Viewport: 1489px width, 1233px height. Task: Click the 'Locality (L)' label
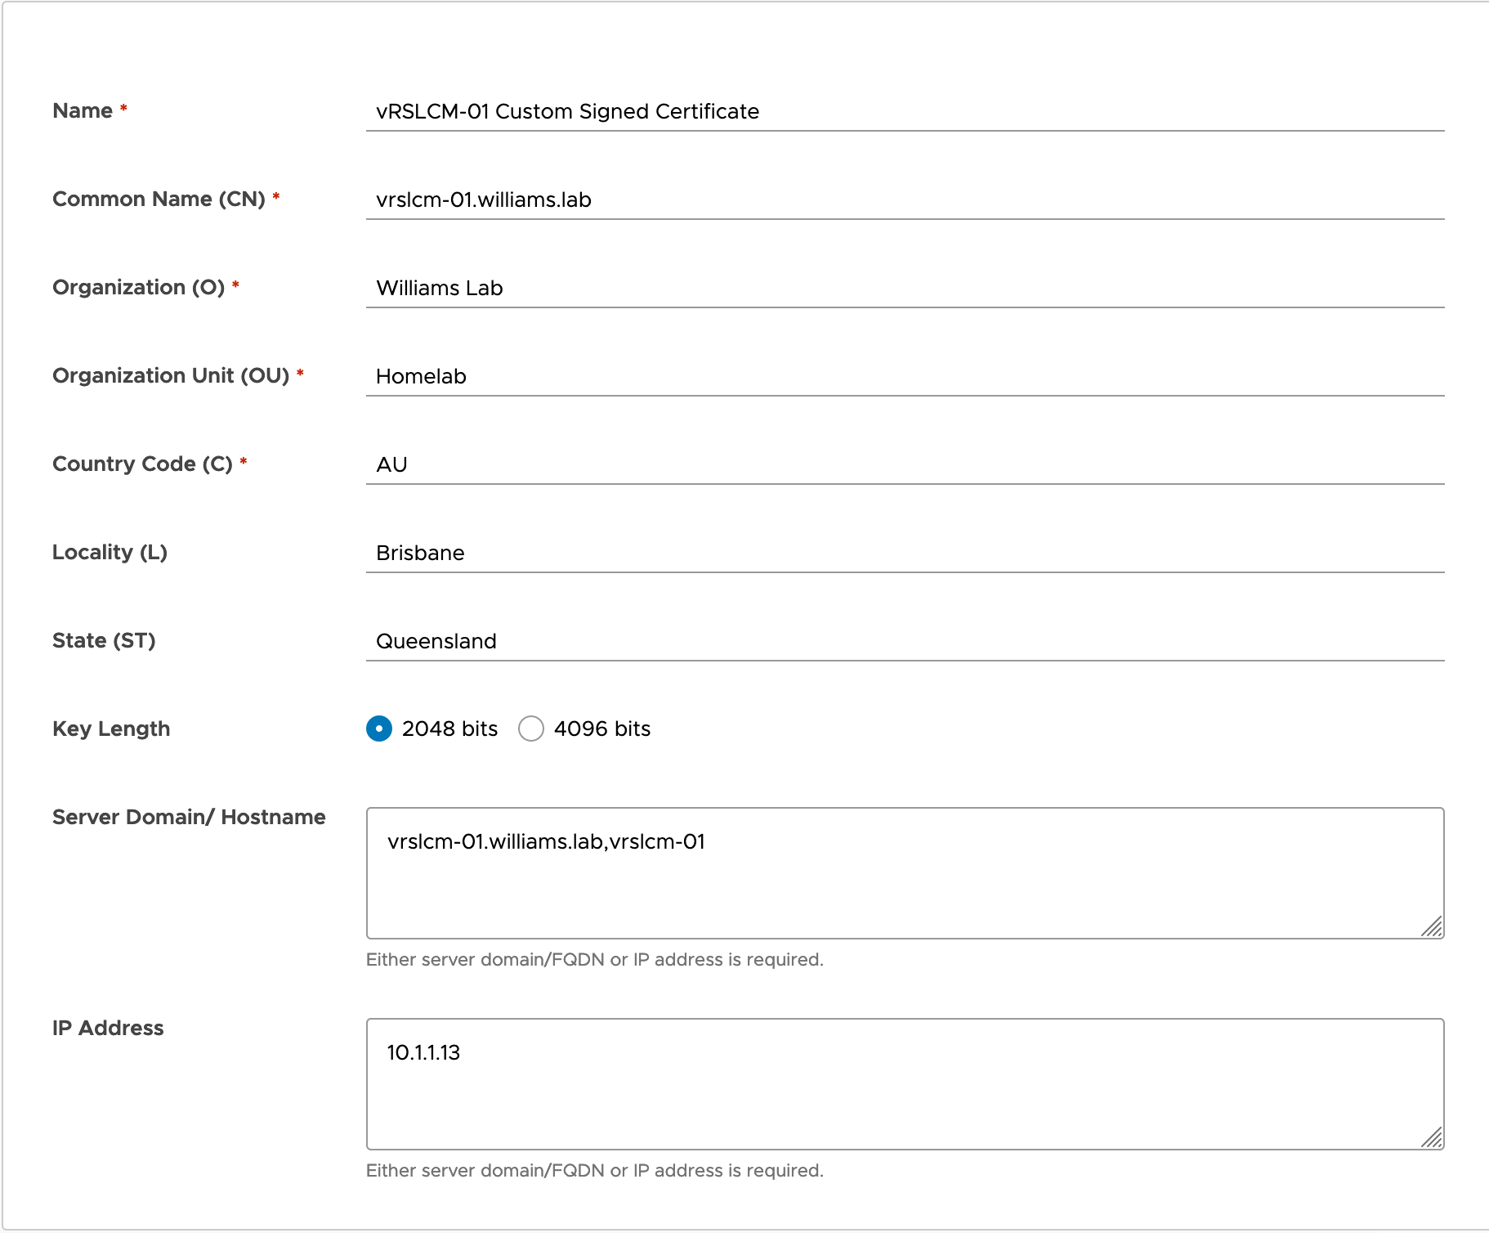point(110,552)
